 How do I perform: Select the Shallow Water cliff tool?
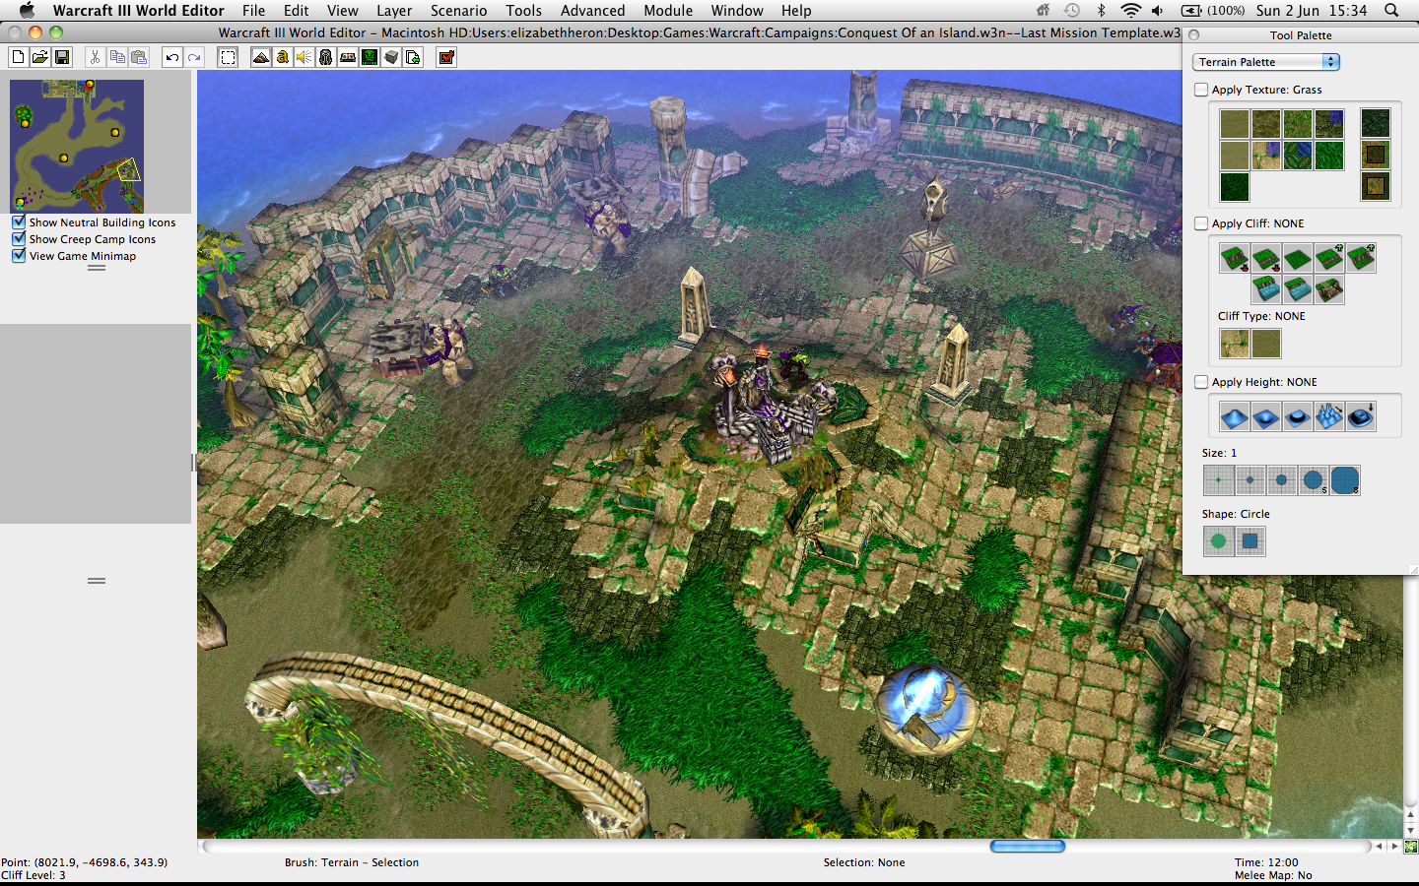coord(1298,289)
